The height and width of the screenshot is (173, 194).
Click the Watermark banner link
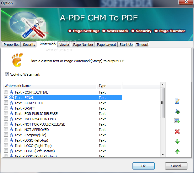click(x=116, y=31)
